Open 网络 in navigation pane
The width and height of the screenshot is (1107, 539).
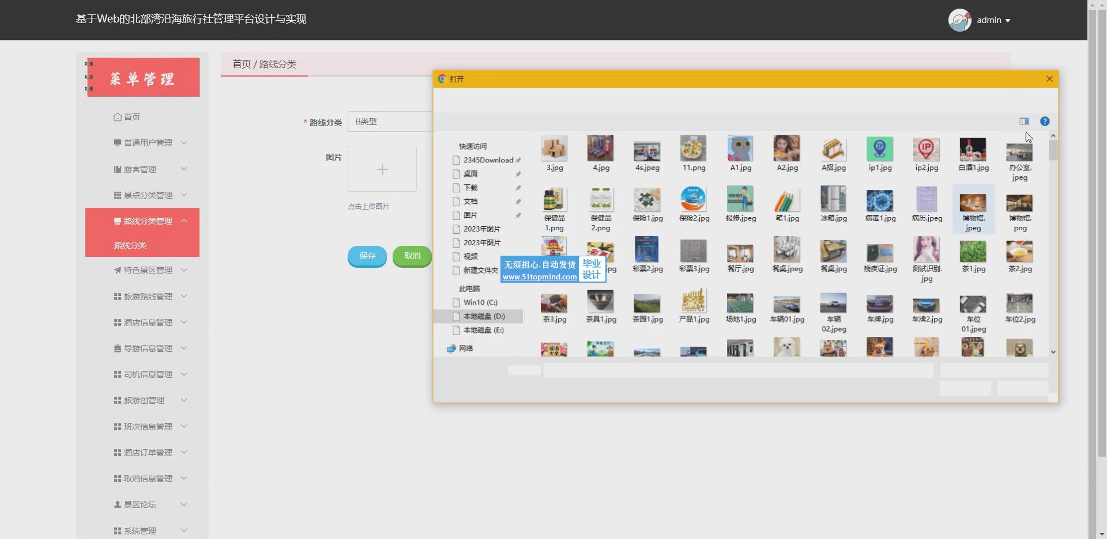460,348
